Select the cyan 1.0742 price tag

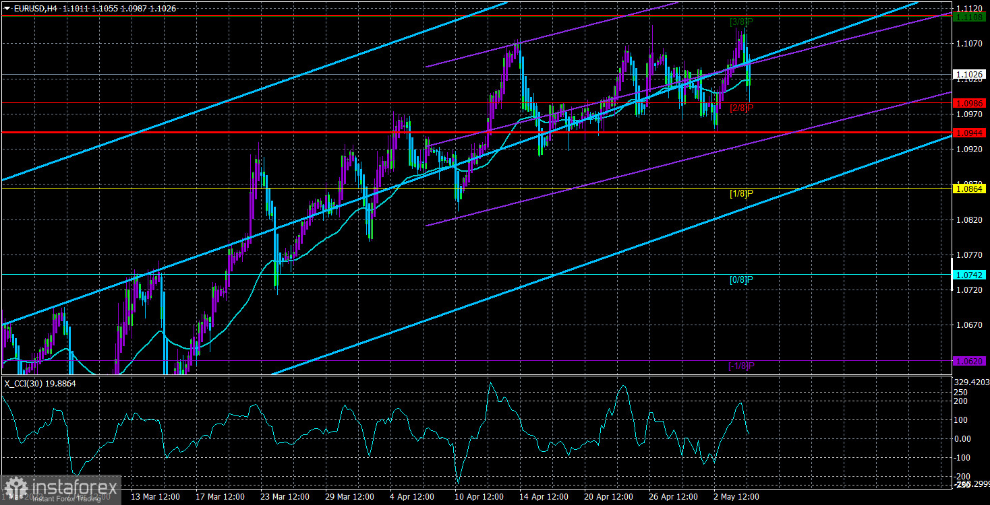pyautogui.click(x=970, y=275)
